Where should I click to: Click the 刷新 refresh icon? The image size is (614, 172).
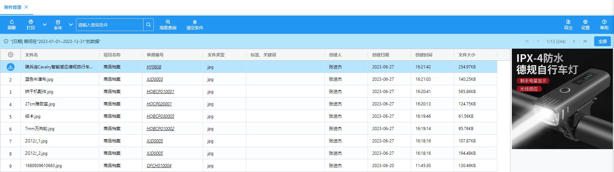(12, 22)
